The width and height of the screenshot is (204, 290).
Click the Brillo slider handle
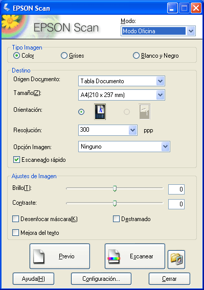pos(115,188)
